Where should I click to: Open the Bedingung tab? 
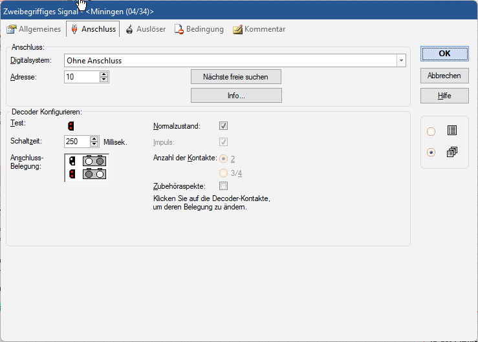200,29
